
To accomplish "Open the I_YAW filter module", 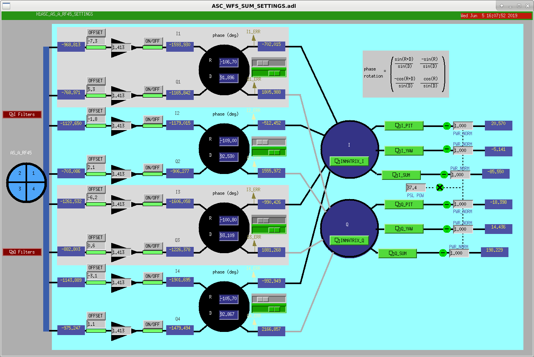I will 404,150.
